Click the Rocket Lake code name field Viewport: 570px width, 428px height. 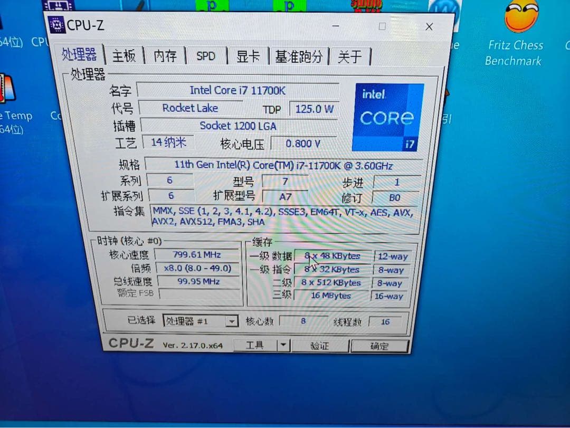[x=190, y=108]
